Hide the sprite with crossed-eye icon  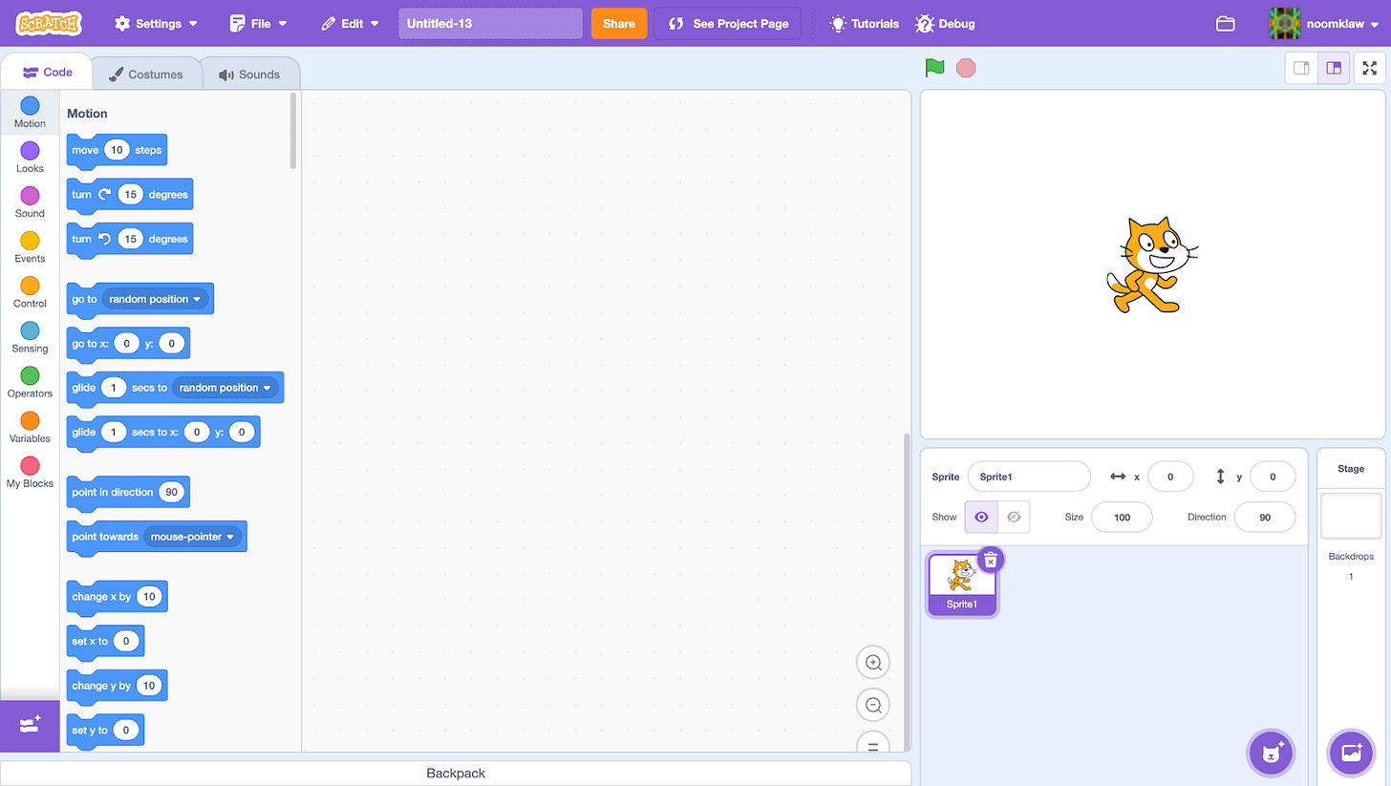pyautogui.click(x=1014, y=517)
